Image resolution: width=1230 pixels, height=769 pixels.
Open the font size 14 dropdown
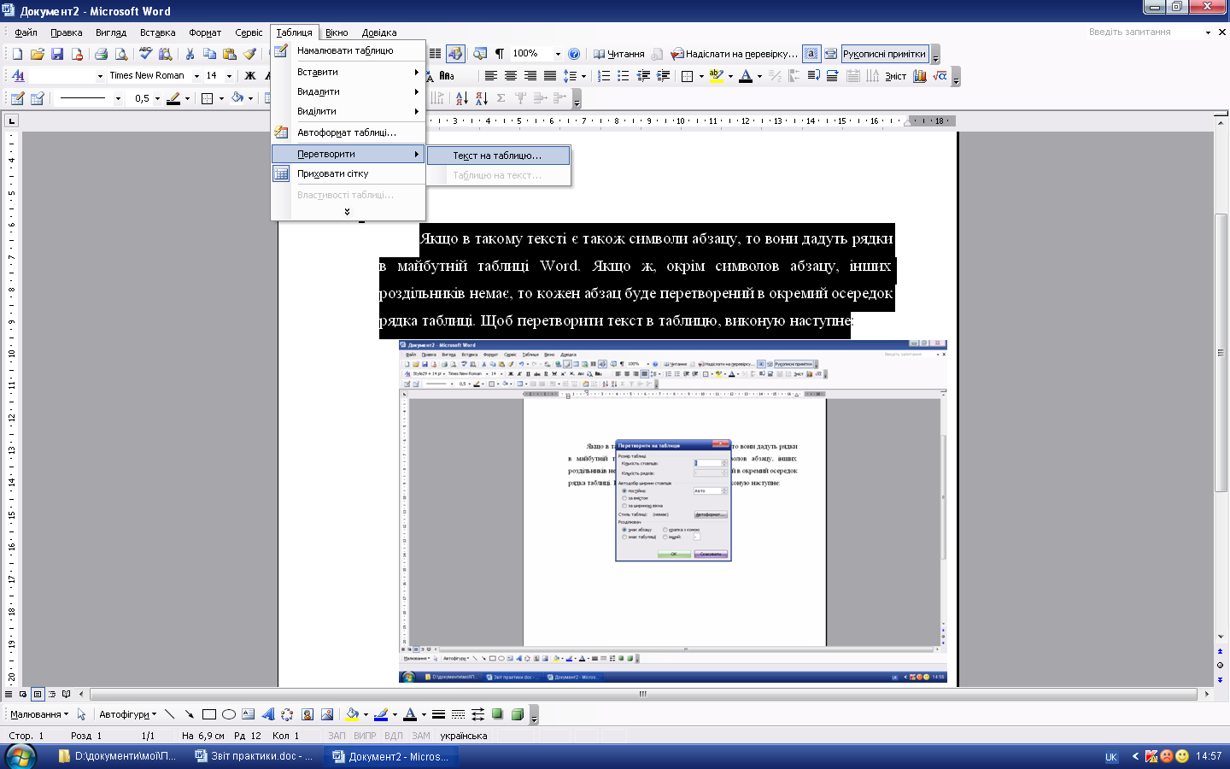[229, 76]
